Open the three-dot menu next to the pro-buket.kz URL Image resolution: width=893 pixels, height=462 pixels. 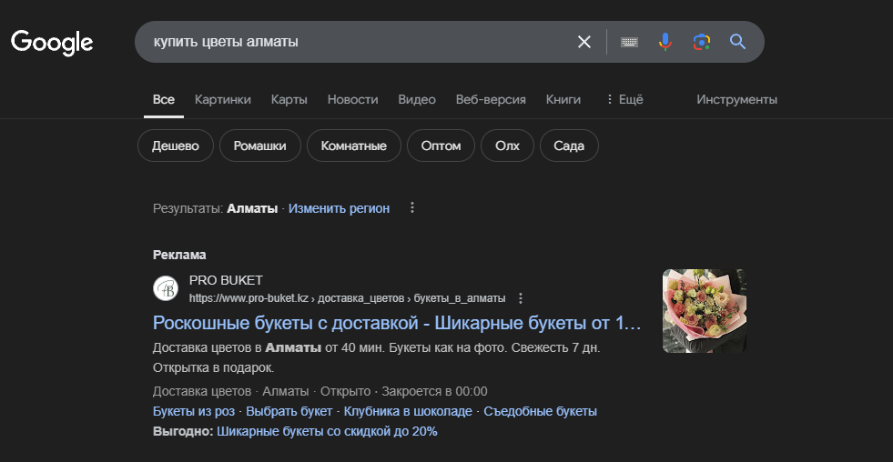tap(520, 298)
